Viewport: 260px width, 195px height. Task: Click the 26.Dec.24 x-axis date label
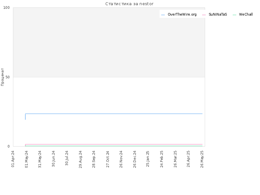pyautogui.click(x=135, y=159)
